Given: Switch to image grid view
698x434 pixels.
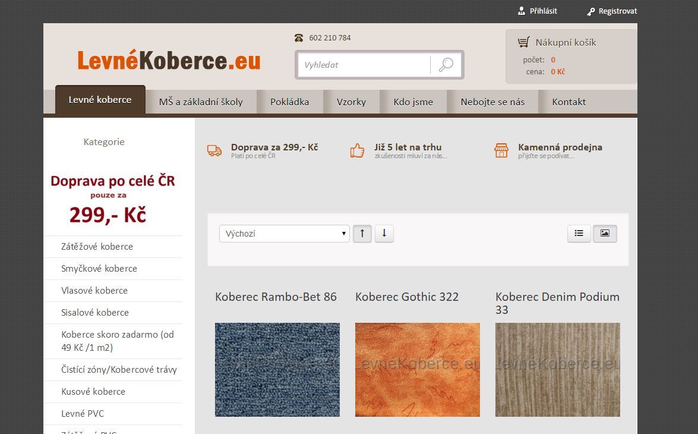Looking at the screenshot, I should (x=605, y=234).
